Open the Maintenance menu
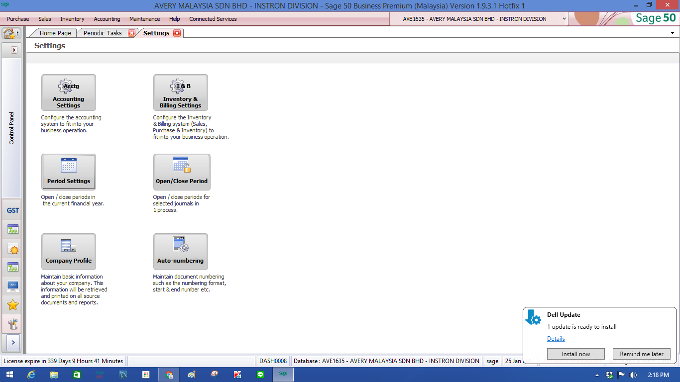Viewport: 680px width, 382px height. click(145, 19)
